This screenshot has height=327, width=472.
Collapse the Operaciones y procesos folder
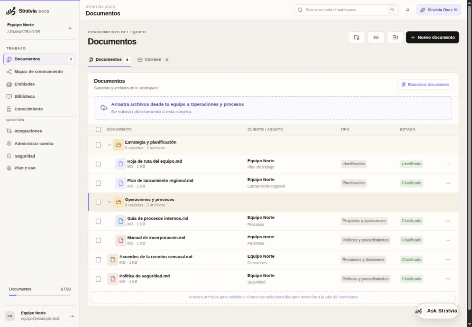109,202
